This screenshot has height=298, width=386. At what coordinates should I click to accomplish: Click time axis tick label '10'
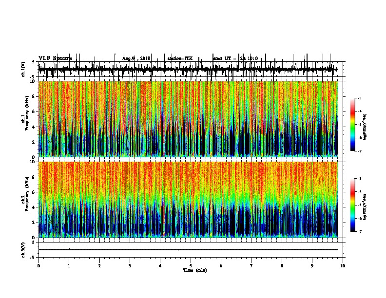[343, 266]
